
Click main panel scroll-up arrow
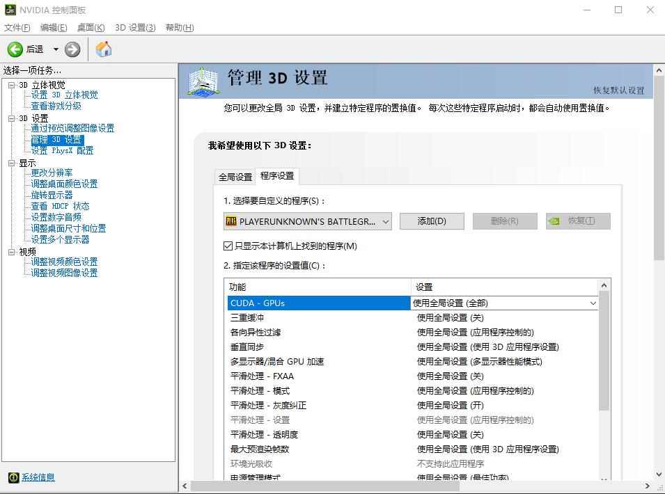click(x=659, y=70)
